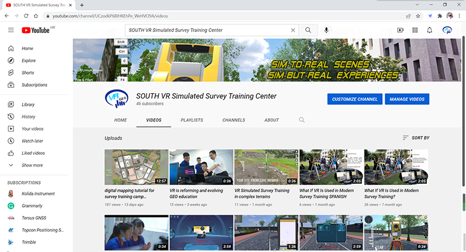
Task: Close the SOUTH VR browser tab
Action: click(x=70, y=5)
